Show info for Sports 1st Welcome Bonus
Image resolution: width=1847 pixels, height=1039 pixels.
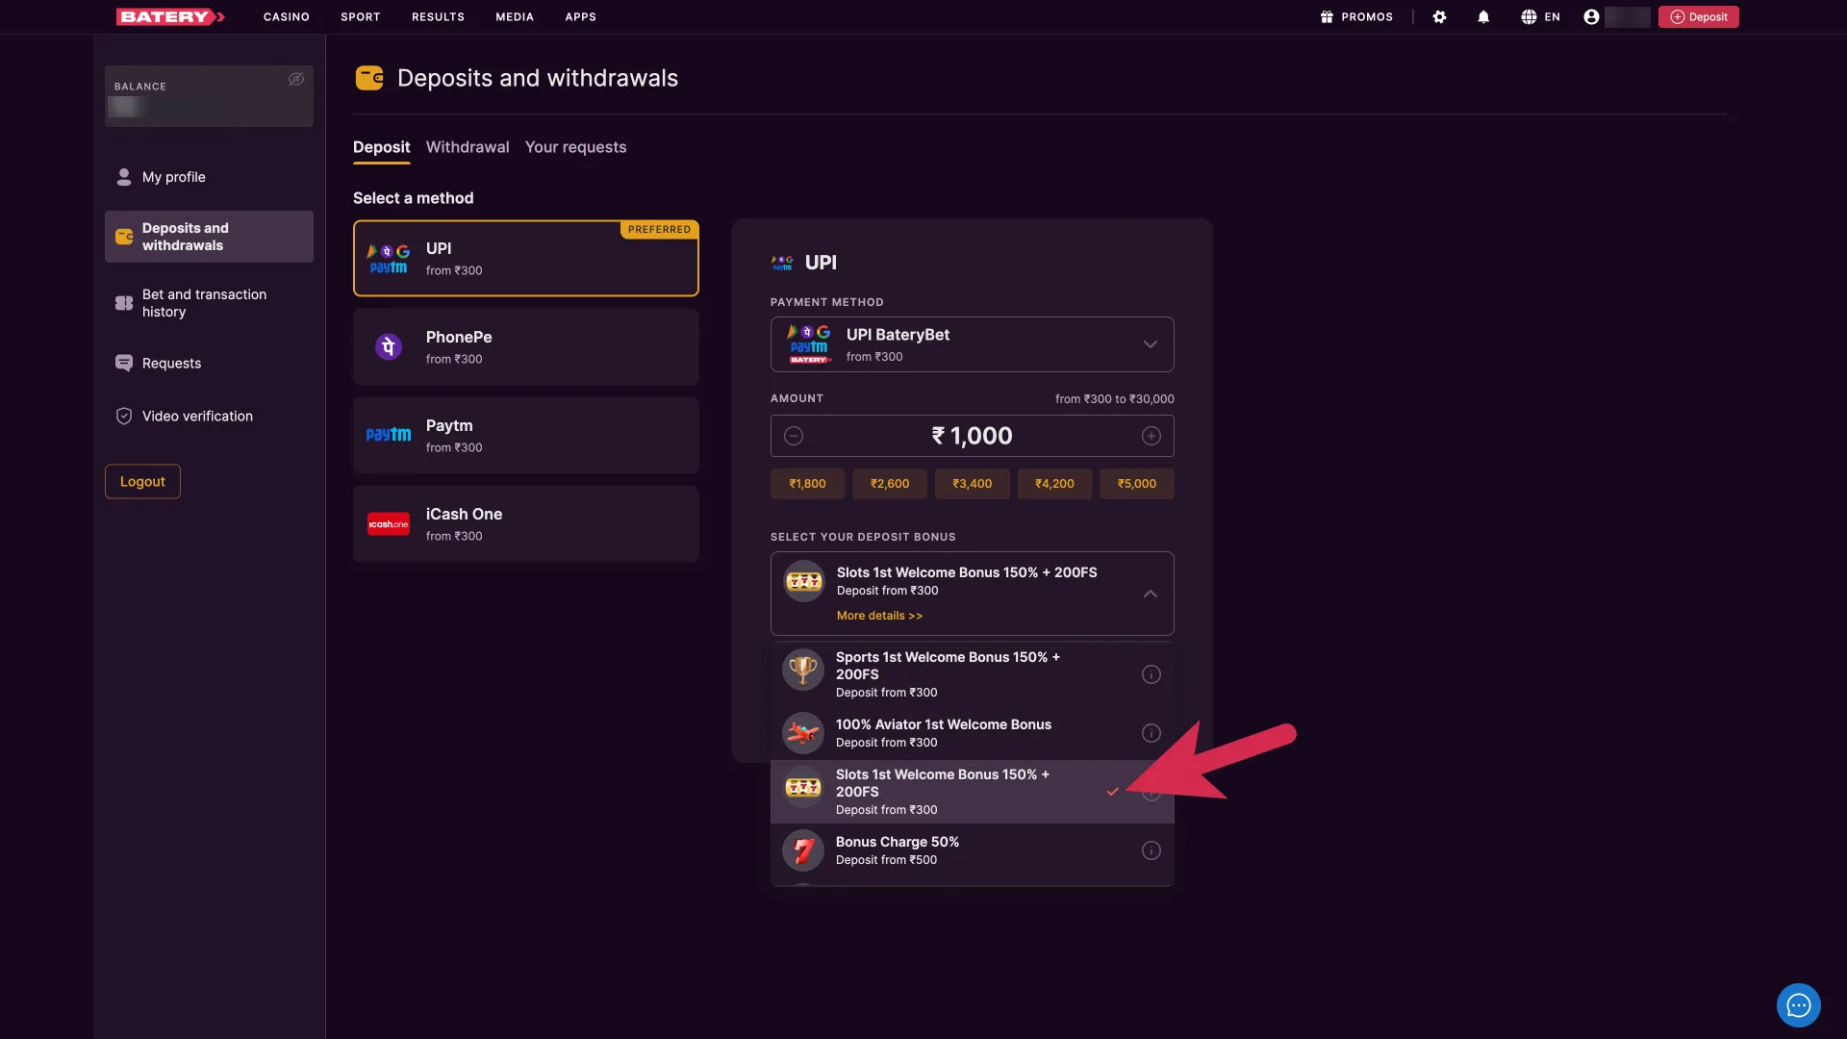[1151, 674]
